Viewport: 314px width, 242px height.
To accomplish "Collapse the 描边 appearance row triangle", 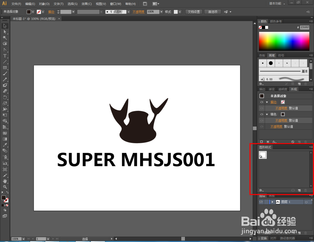I will click(x=267, y=102).
